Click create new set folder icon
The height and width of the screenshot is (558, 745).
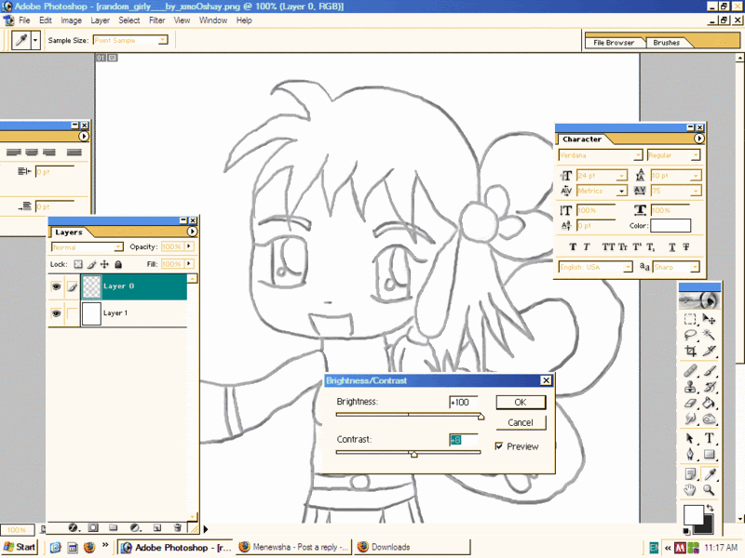(x=113, y=527)
